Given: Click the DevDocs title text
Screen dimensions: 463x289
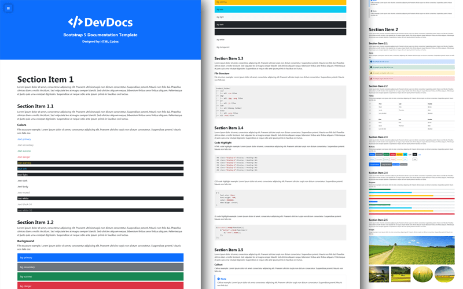Looking at the screenshot, I should [108, 22].
